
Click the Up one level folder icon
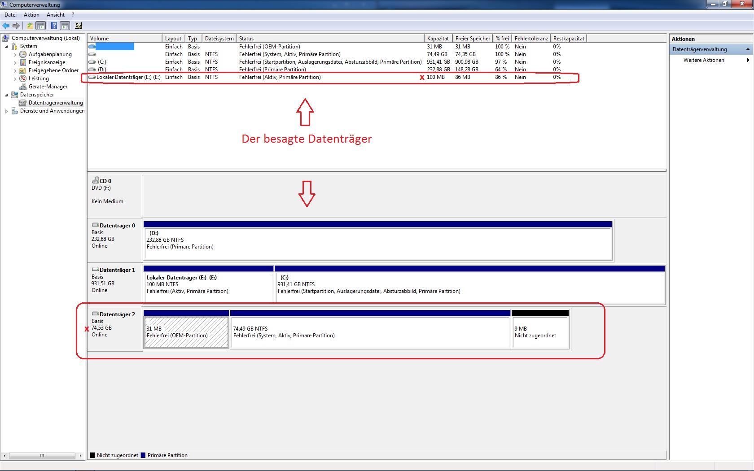[x=30, y=26]
